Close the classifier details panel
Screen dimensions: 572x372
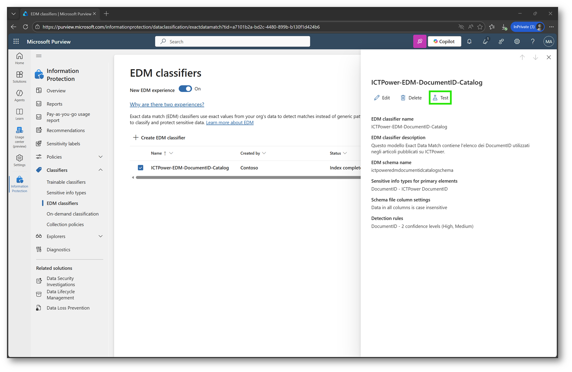549,57
